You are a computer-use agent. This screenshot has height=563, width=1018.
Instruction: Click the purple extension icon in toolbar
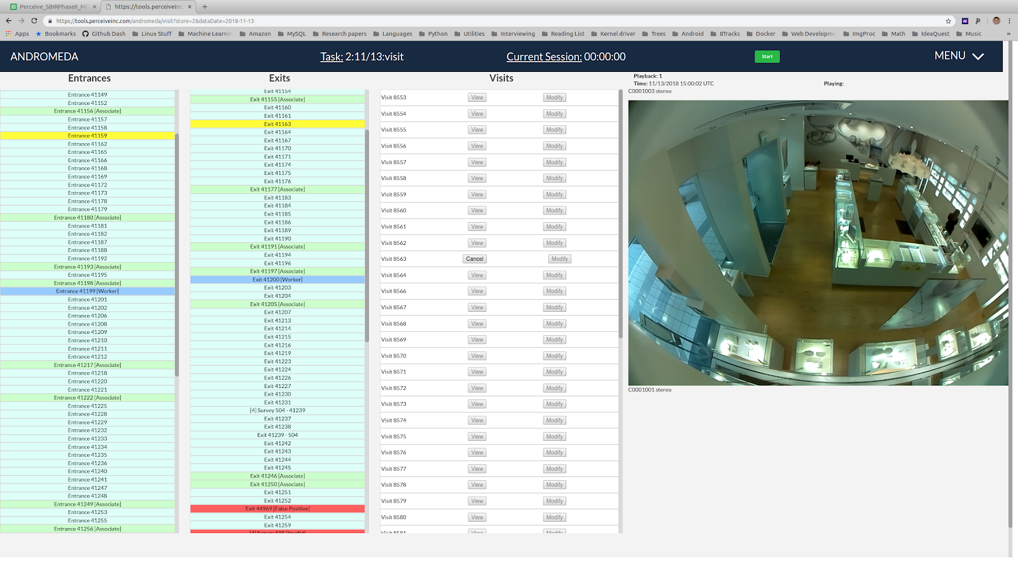(x=965, y=21)
